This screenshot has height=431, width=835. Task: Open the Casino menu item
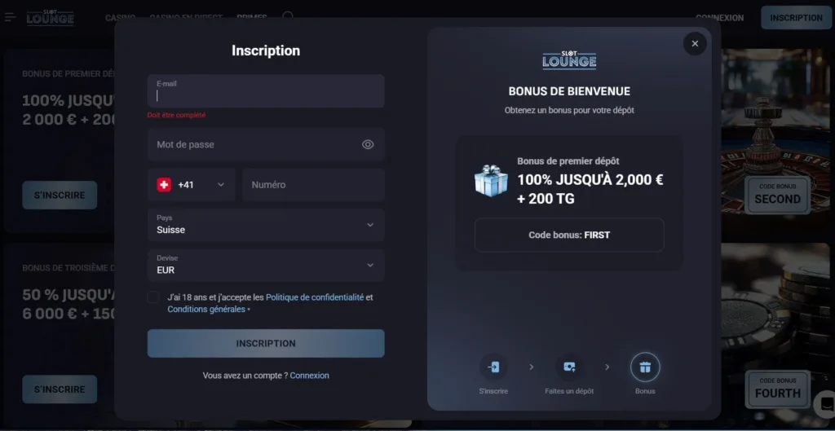tap(120, 18)
